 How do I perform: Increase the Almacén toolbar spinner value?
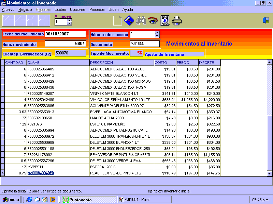(x=70, y=20)
